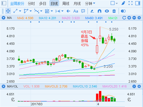Click the MA10: 4.201 value label
This screenshot has height=107, width=143.
(x=47, y=18)
